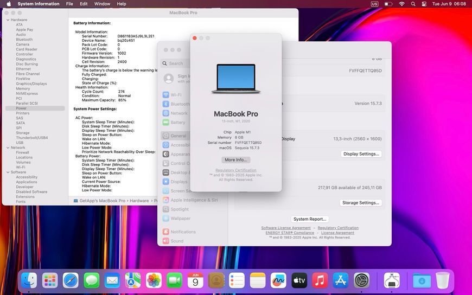Click the battery status icon in menu bar
The image size is (472, 295).
(388, 4)
